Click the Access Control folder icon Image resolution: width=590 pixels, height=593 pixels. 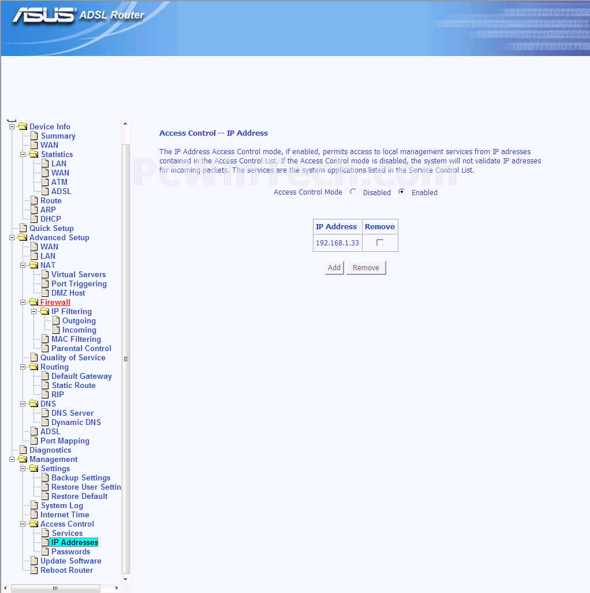pyautogui.click(x=33, y=523)
